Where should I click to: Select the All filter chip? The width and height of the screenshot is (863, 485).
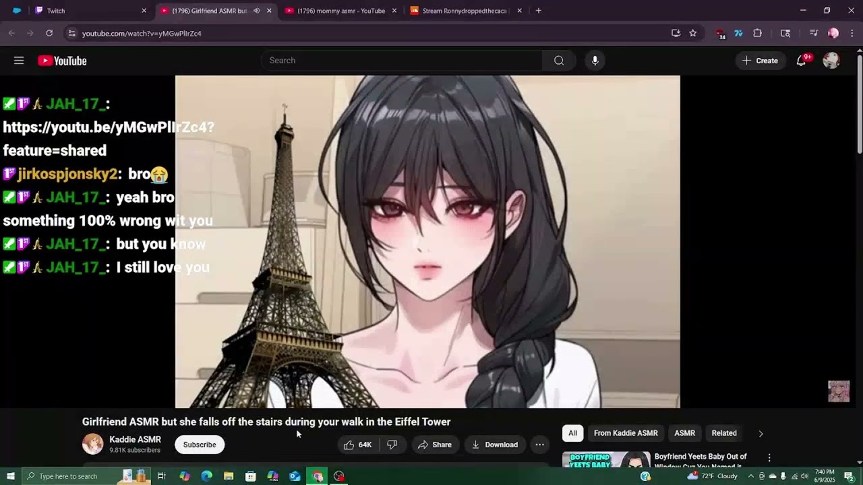pyautogui.click(x=572, y=433)
